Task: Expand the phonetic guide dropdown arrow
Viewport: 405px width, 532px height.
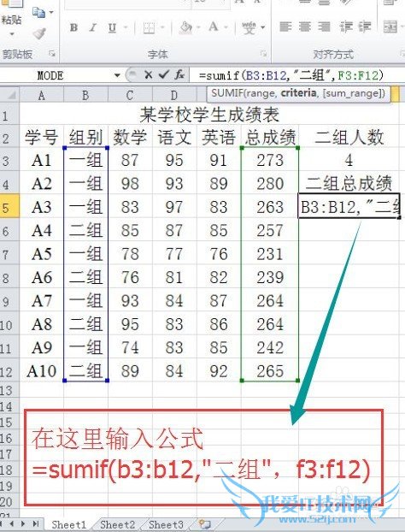Action: pyautogui.click(x=262, y=27)
